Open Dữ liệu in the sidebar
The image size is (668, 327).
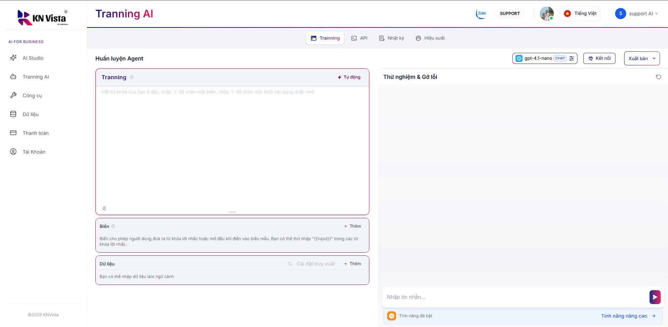click(31, 114)
